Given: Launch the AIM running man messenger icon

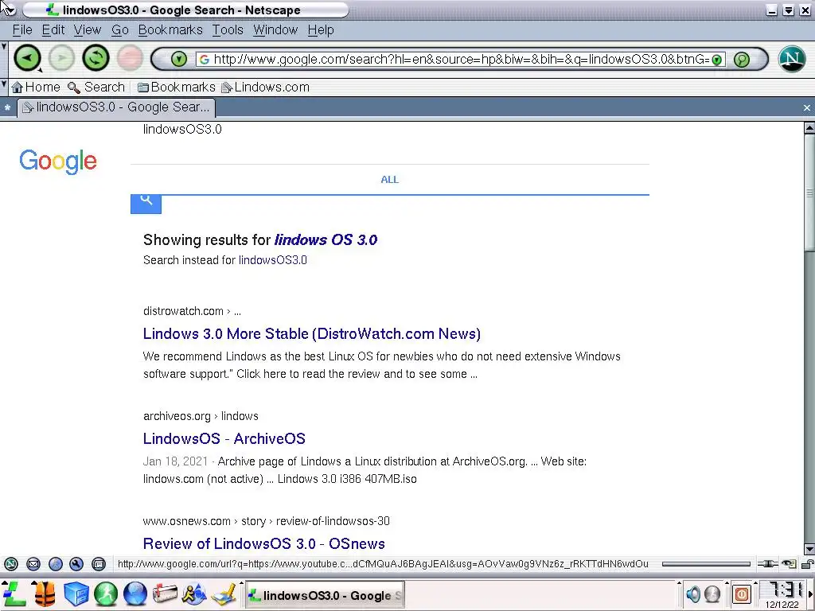Looking at the screenshot, I should pos(194,594).
